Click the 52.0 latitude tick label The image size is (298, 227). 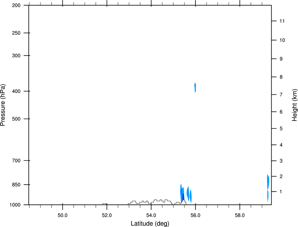coord(107,215)
